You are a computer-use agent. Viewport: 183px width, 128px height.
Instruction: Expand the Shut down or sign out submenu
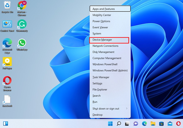[110, 108]
